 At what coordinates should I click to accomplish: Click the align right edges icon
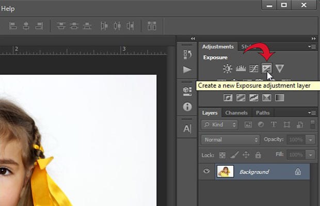pyautogui.click(x=39, y=26)
